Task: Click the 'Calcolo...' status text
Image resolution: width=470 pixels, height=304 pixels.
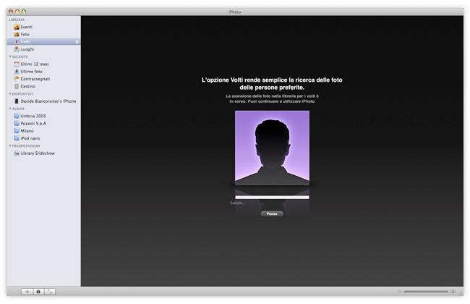Action: point(237,203)
